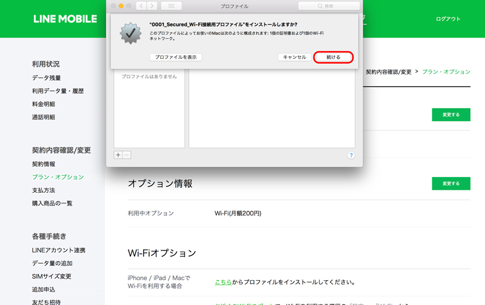Go forward with the toolbar forward arrow
Viewport: 485px width, 305px height.
152,6
